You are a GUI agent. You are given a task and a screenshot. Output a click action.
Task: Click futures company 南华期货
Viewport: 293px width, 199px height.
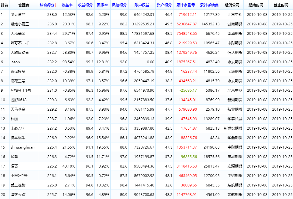(235, 34)
